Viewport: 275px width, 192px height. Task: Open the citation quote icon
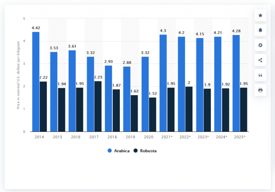click(260, 75)
